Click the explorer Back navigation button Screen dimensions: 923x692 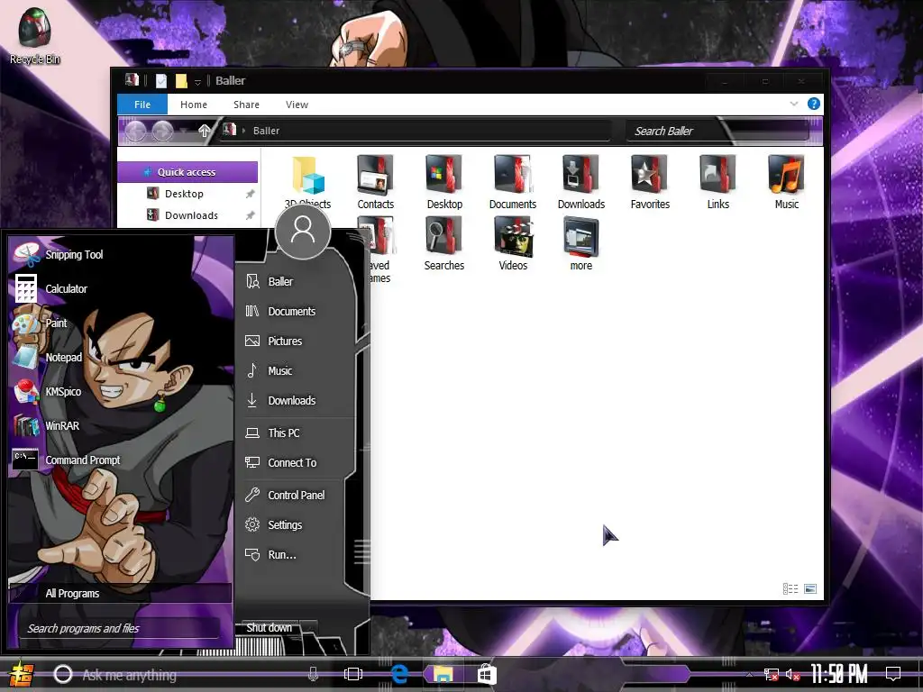coord(135,131)
